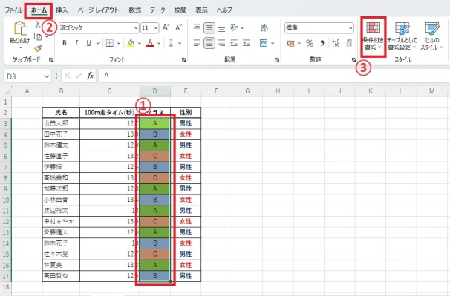This screenshot has width=450, height=296.
Task: Open the Help (ヘルプ) tab
Action: [x=224, y=10]
